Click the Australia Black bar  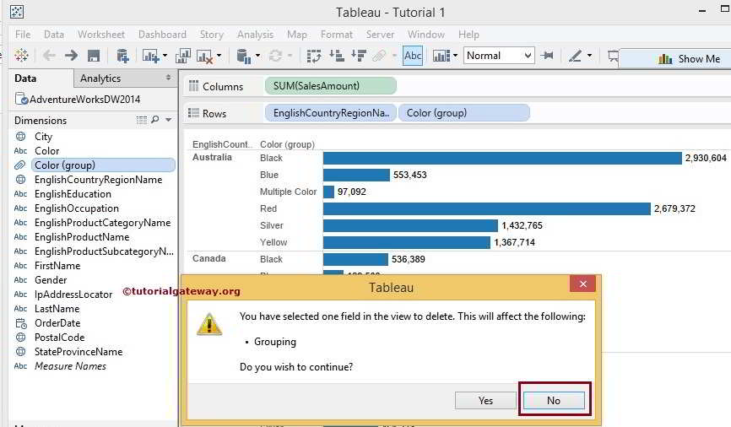(502, 158)
